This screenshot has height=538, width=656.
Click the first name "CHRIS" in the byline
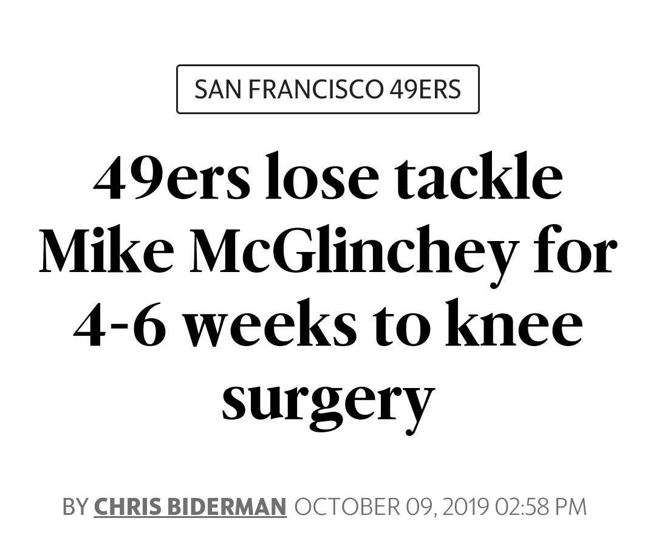pos(128,506)
